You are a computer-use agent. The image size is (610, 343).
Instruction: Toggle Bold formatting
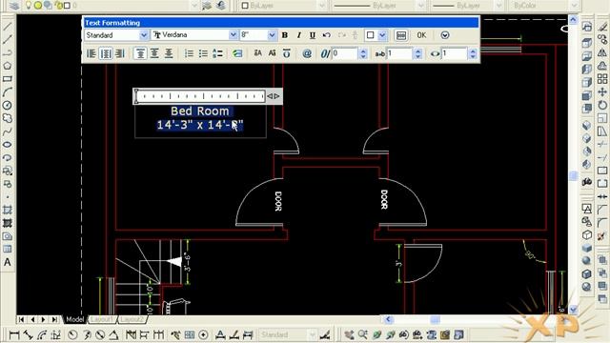285,35
